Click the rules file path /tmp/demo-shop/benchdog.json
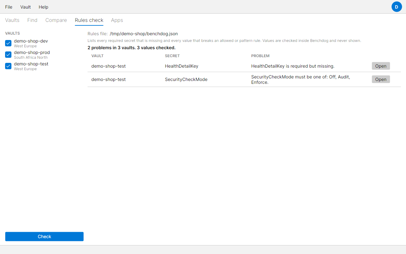This screenshot has height=254, width=406. (x=144, y=34)
